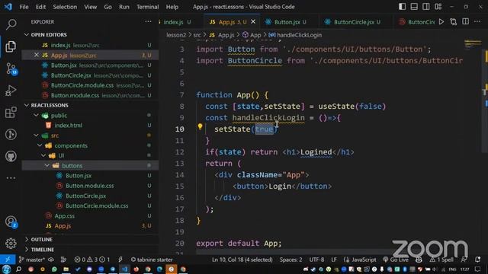488x274 pixels.
Task: Open the Explorer view icon
Action: click(x=11, y=46)
